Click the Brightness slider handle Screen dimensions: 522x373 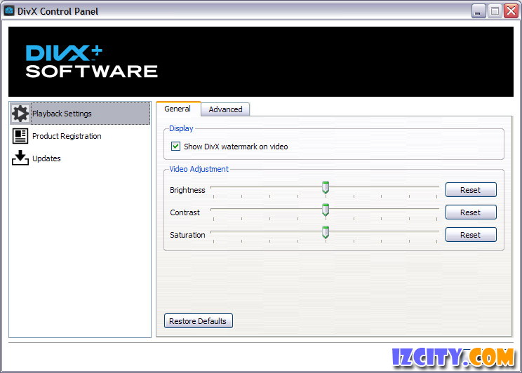[326, 188]
